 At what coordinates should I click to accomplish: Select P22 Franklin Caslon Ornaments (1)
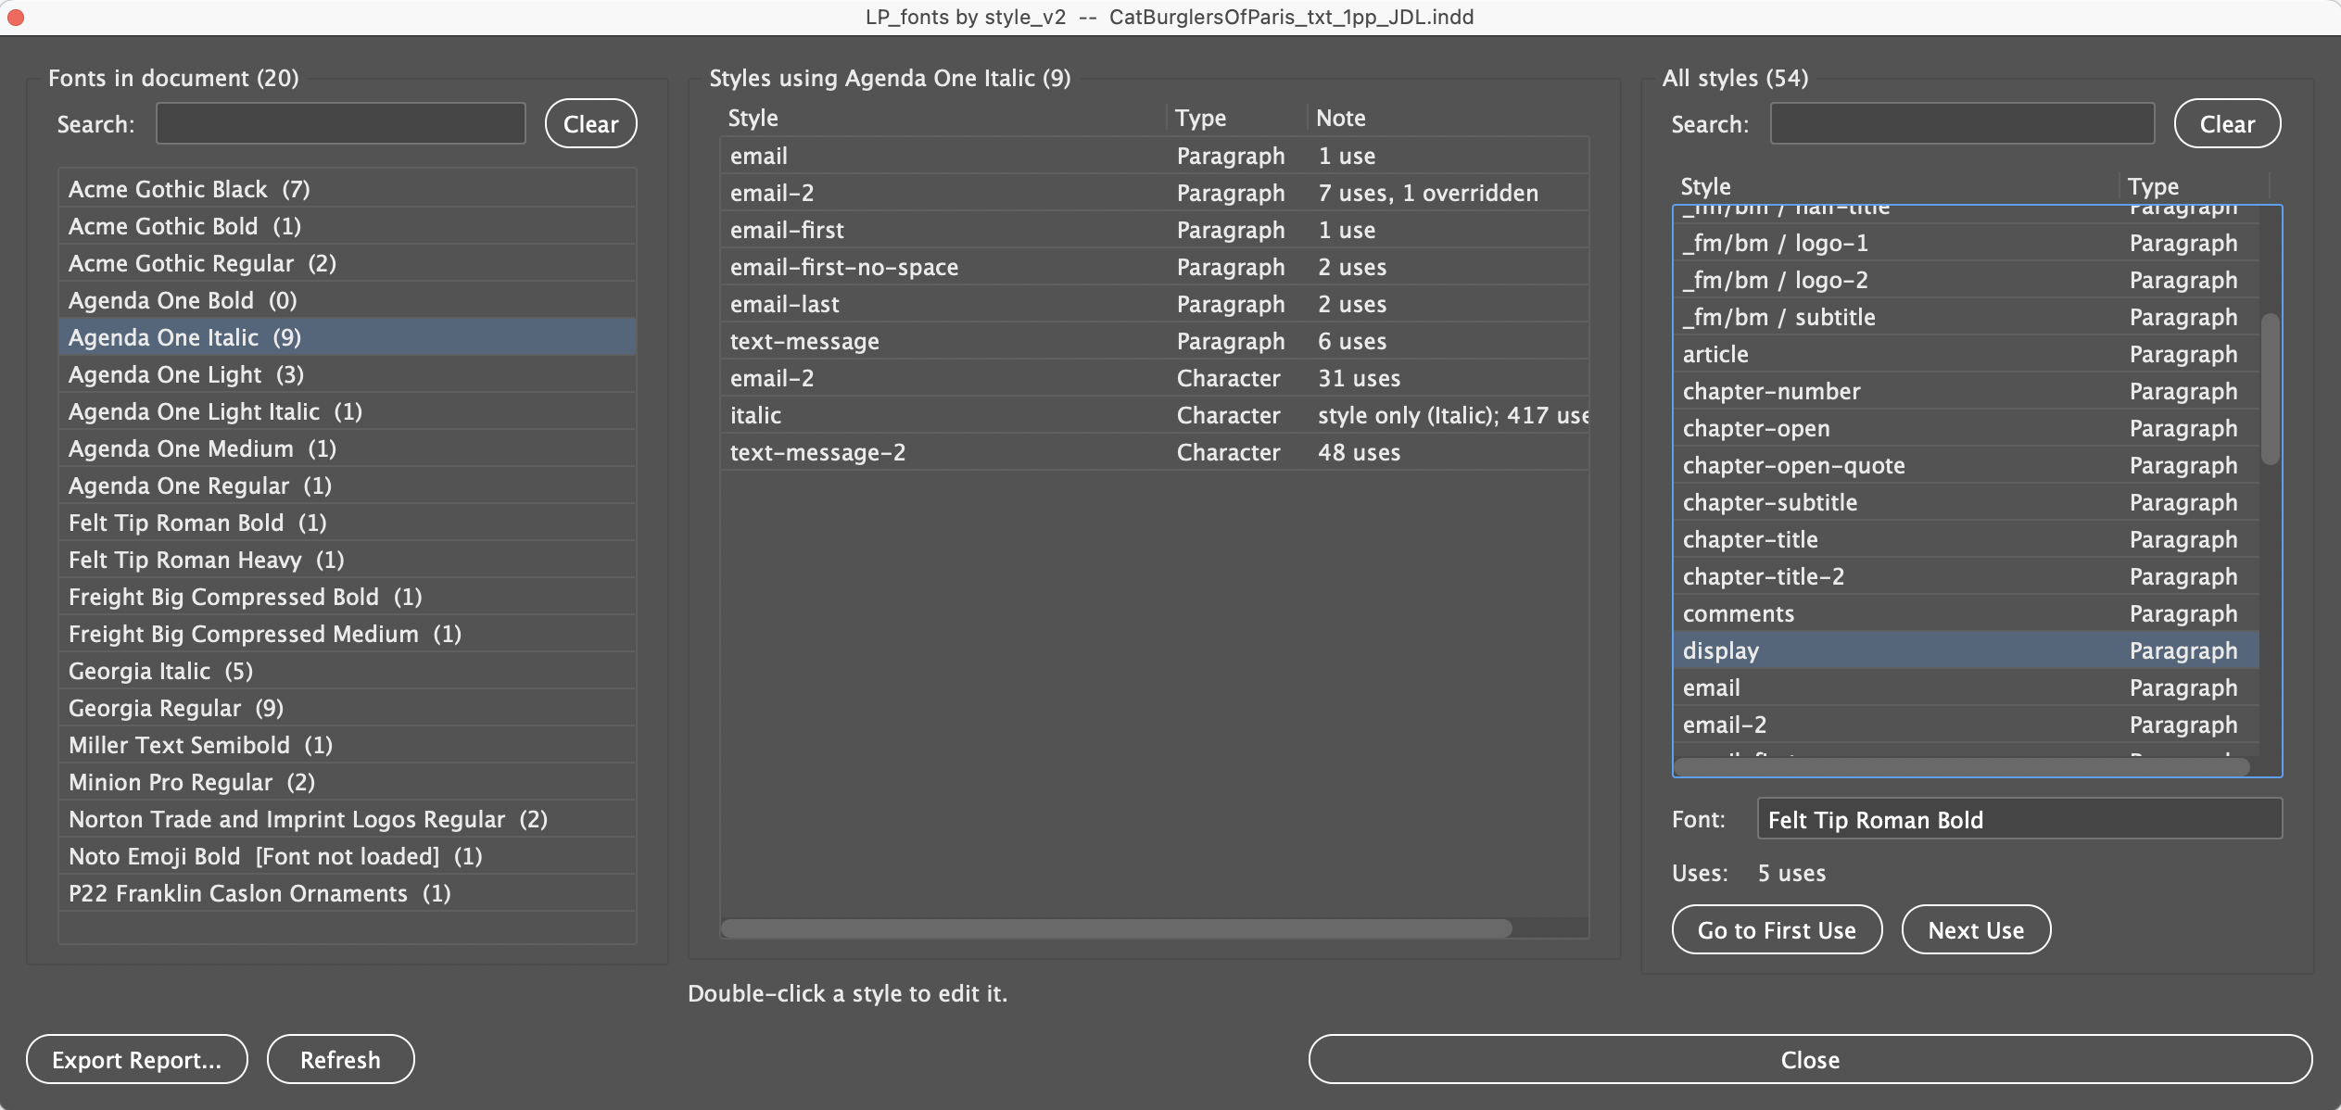(348, 893)
